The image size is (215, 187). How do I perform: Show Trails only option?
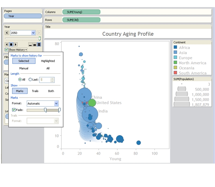click(x=35, y=91)
